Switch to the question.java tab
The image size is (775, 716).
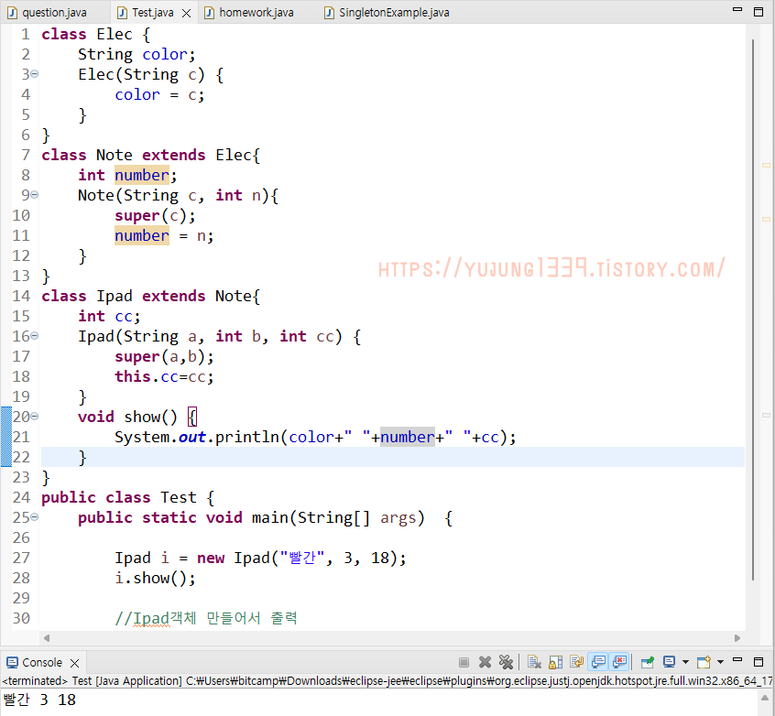(54, 12)
